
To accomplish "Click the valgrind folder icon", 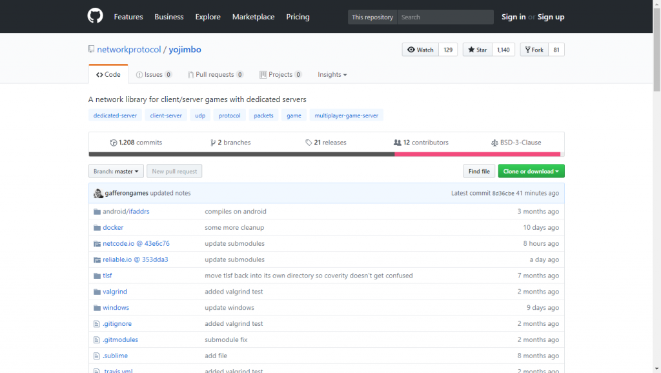I will click(x=97, y=292).
